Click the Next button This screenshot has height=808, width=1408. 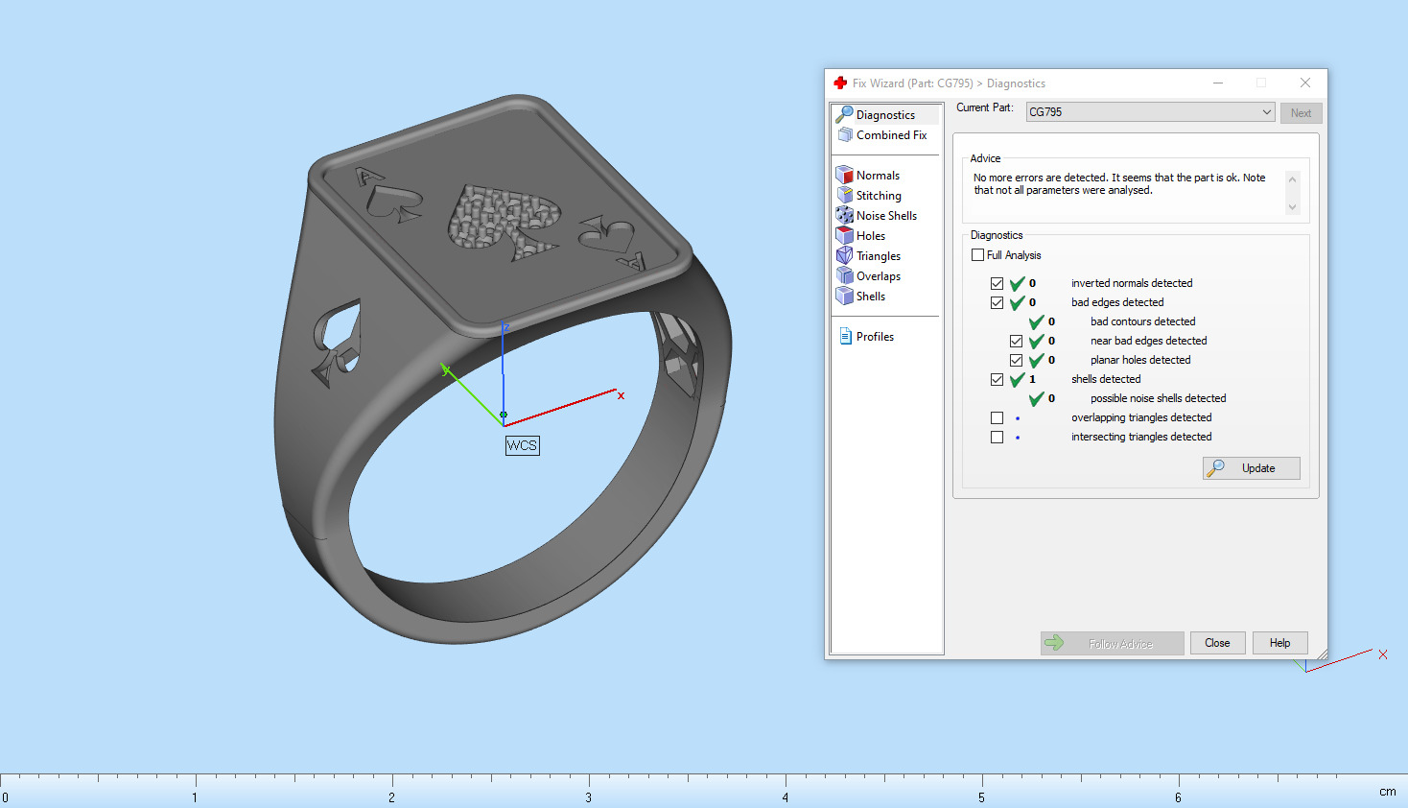coord(1301,113)
